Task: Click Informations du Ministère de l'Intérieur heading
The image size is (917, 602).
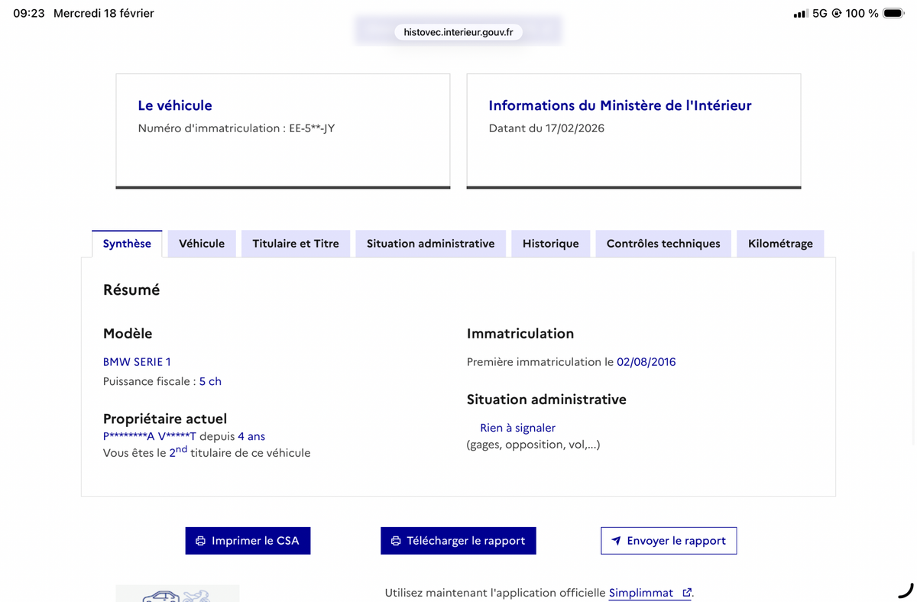Action: click(x=620, y=105)
